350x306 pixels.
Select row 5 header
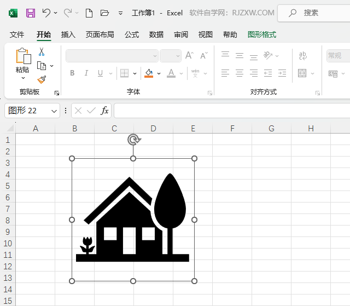tap(8, 186)
